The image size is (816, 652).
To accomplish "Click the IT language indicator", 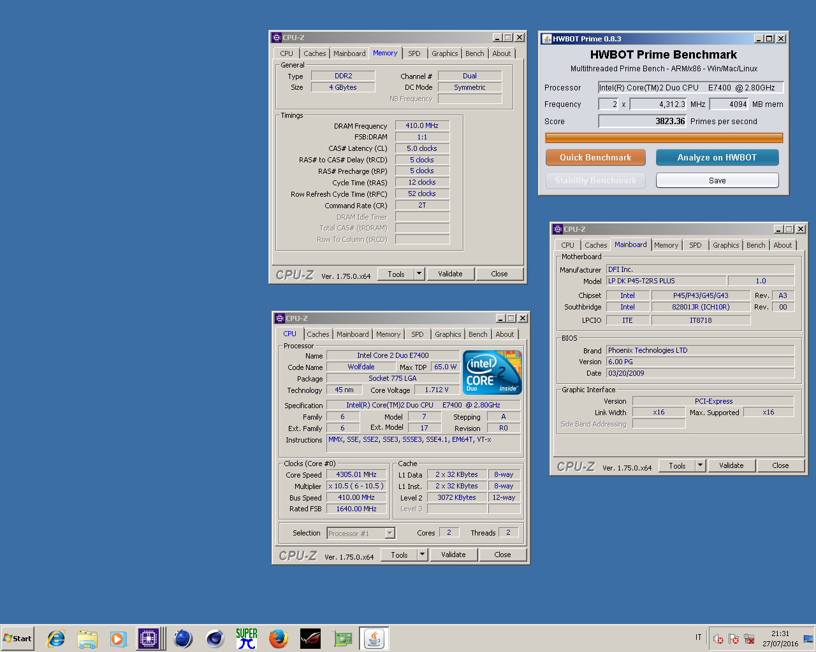I will 698,637.
